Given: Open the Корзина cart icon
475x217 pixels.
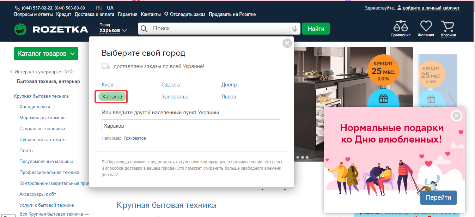Looking at the screenshot, I should 448,26.
